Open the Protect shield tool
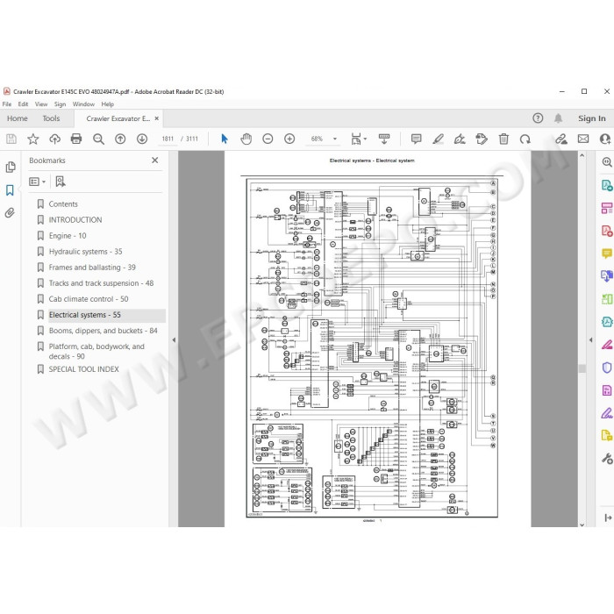This screenshot has width=614, height=614. [x=607, y=368]
